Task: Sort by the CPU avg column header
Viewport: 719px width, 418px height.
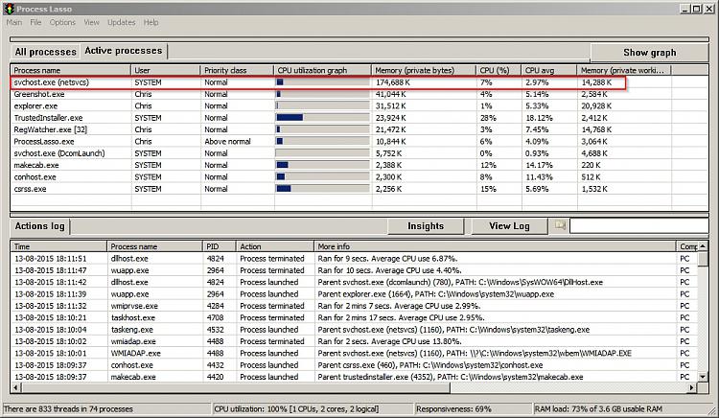Action: (x=549, y=70)
